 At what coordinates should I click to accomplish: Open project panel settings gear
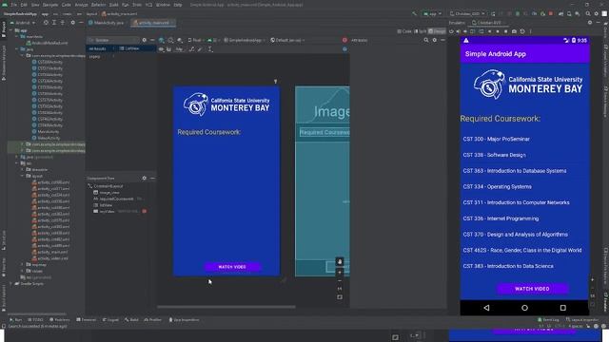(72, 23)
